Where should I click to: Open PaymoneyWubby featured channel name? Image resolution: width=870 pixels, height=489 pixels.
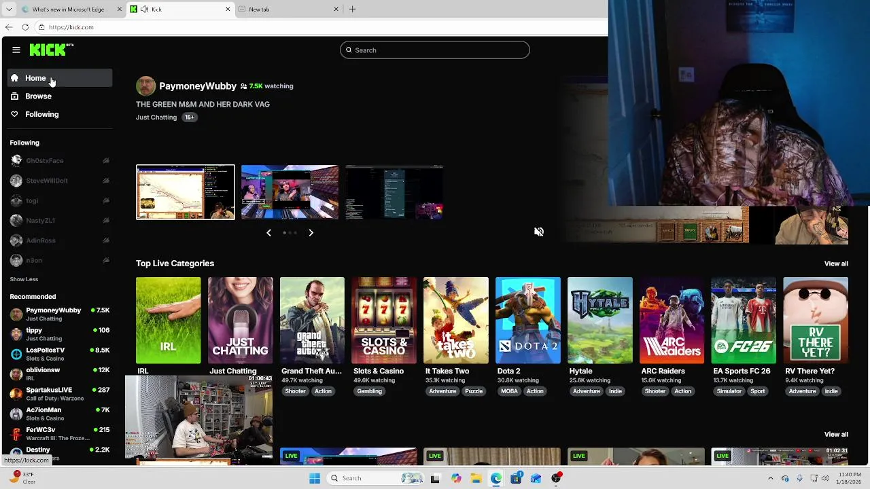click(198, 86)
